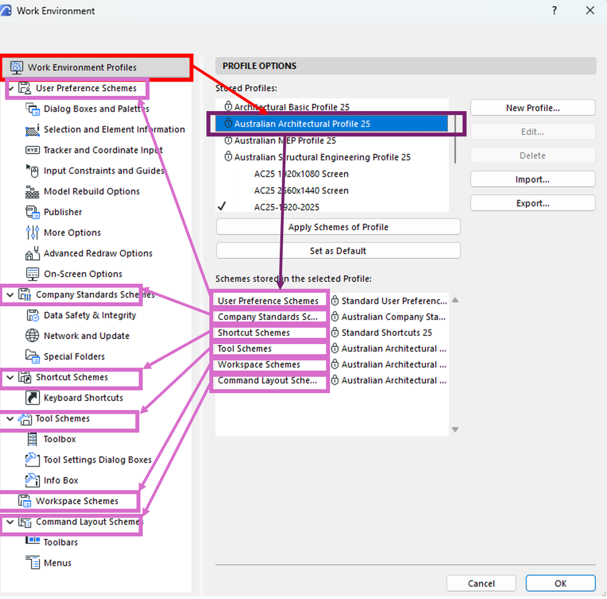Collapse the Company Standards Schemes branch

click(x=10, y=295)
